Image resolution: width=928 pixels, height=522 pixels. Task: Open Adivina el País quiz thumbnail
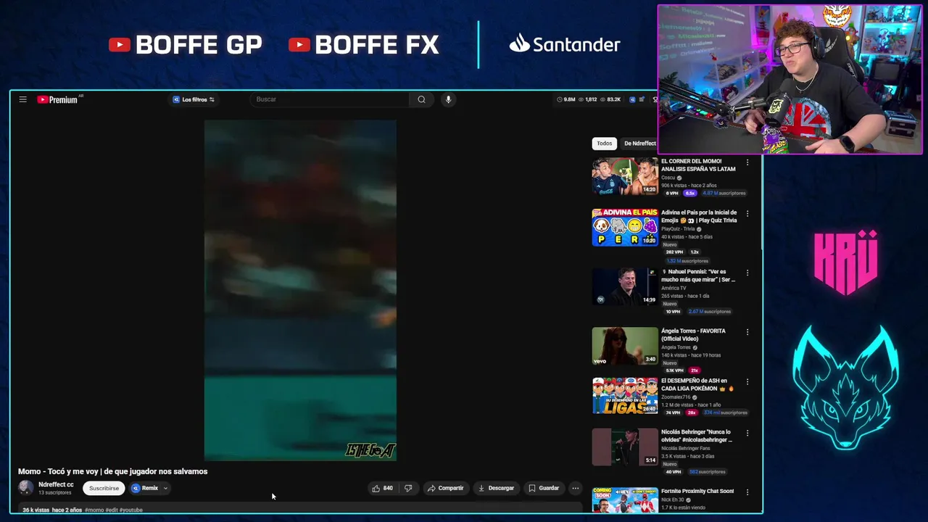(625, 228)
